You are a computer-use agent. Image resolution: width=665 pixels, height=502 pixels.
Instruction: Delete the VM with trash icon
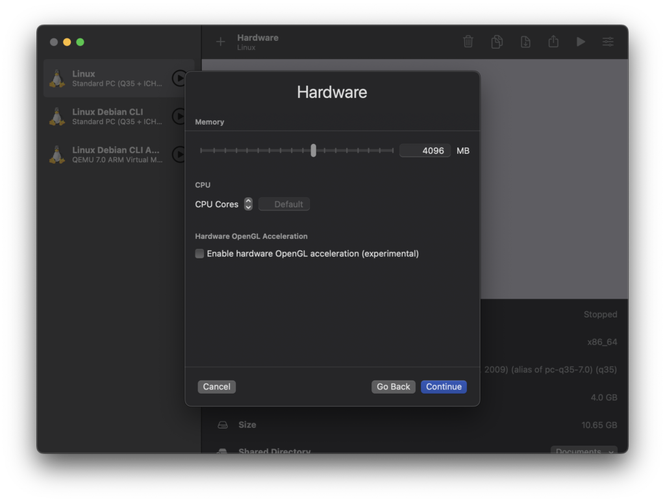(468, 42)
